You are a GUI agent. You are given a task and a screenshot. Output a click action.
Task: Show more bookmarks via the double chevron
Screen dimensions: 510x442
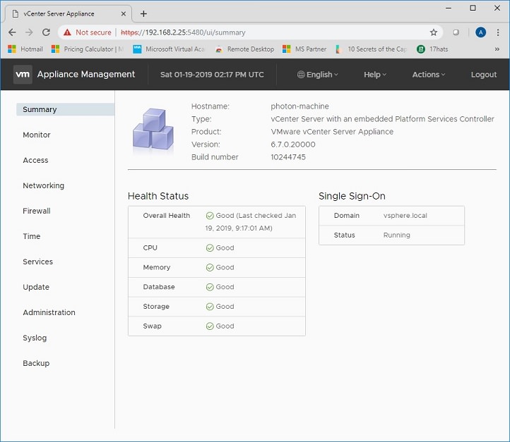[x=497, y=49]
